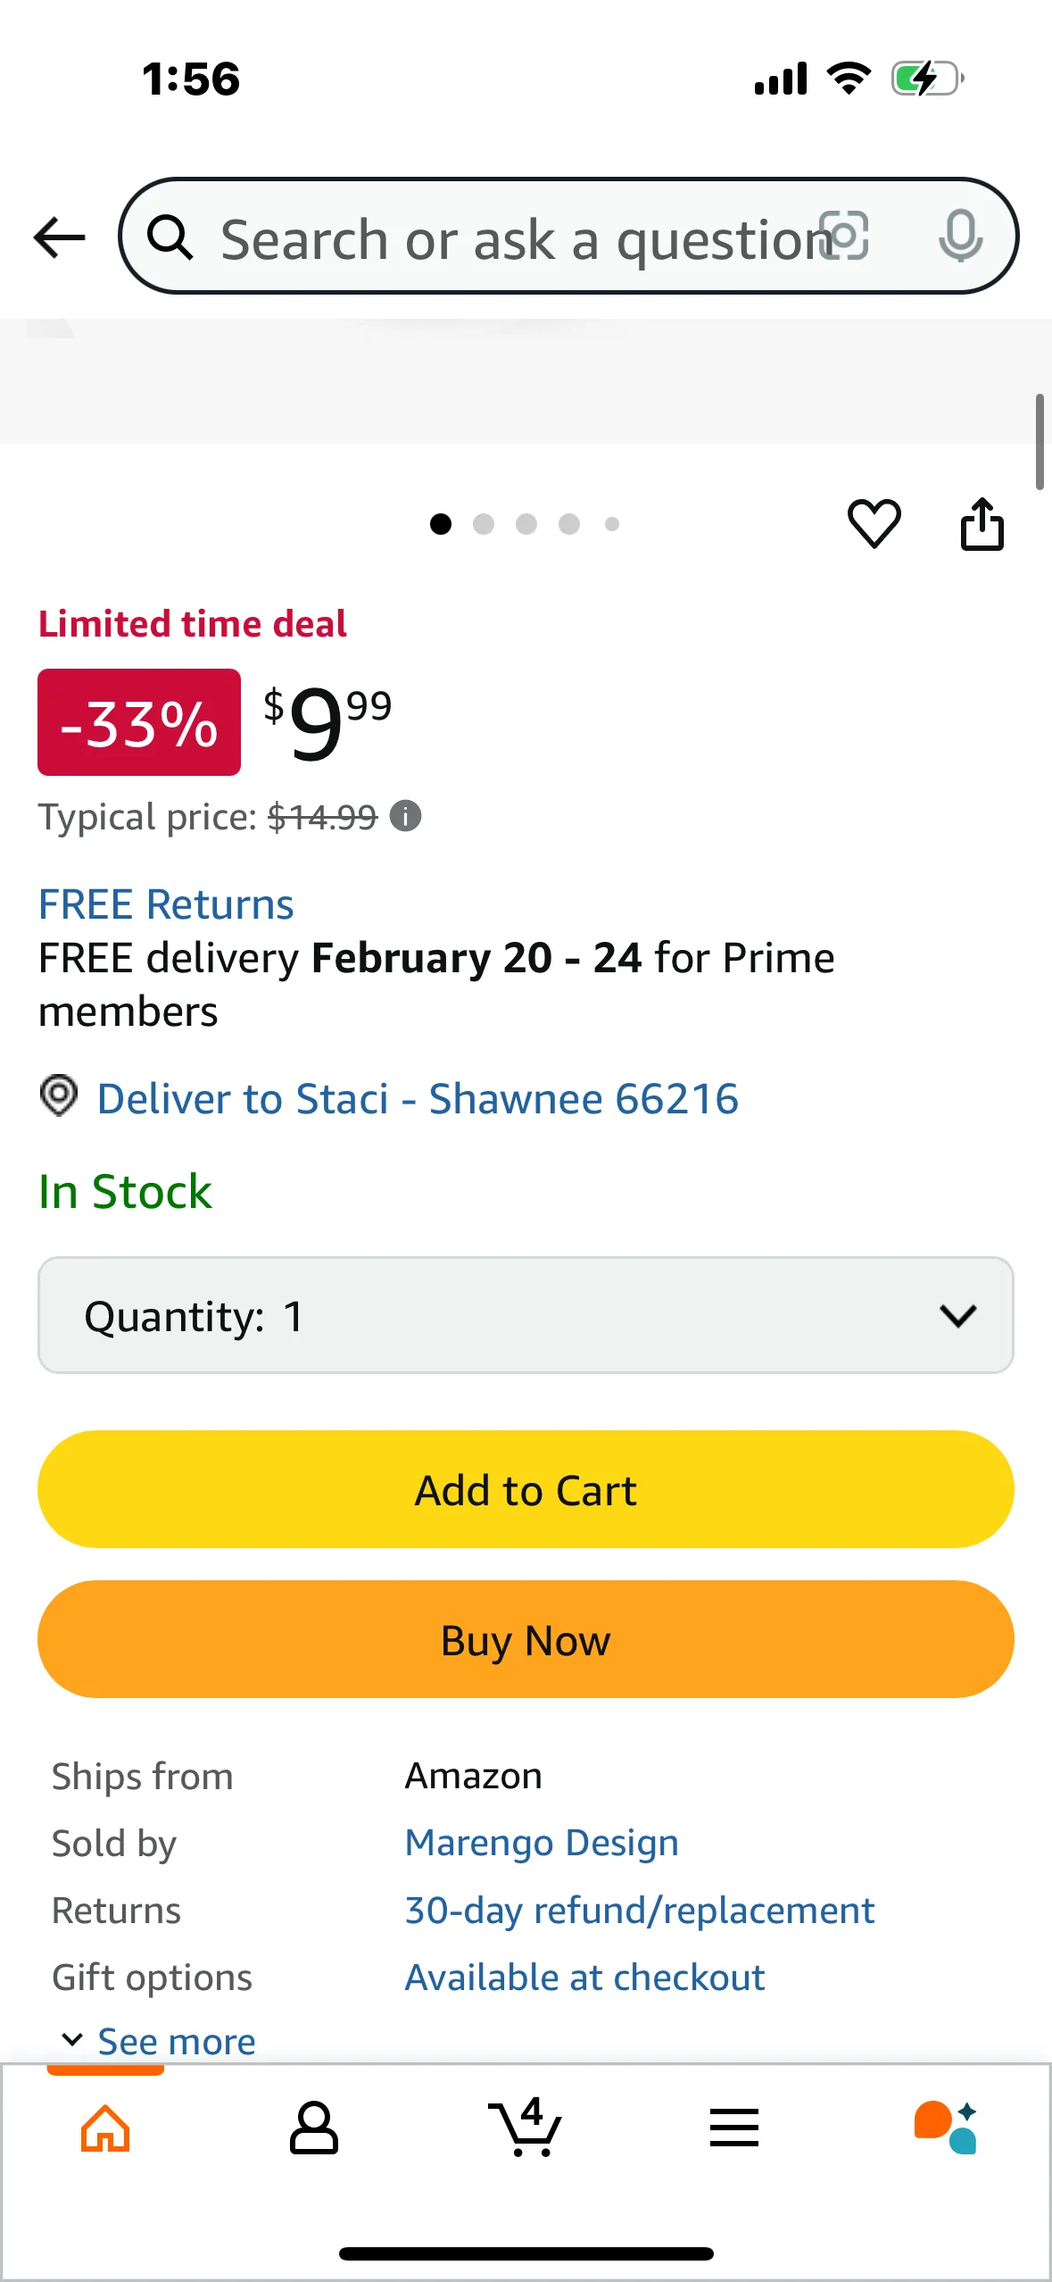1052x2282 pixels.
Task: Open the Quantity dropdown
Action: pyautogui.click(x=526, y=1315)
